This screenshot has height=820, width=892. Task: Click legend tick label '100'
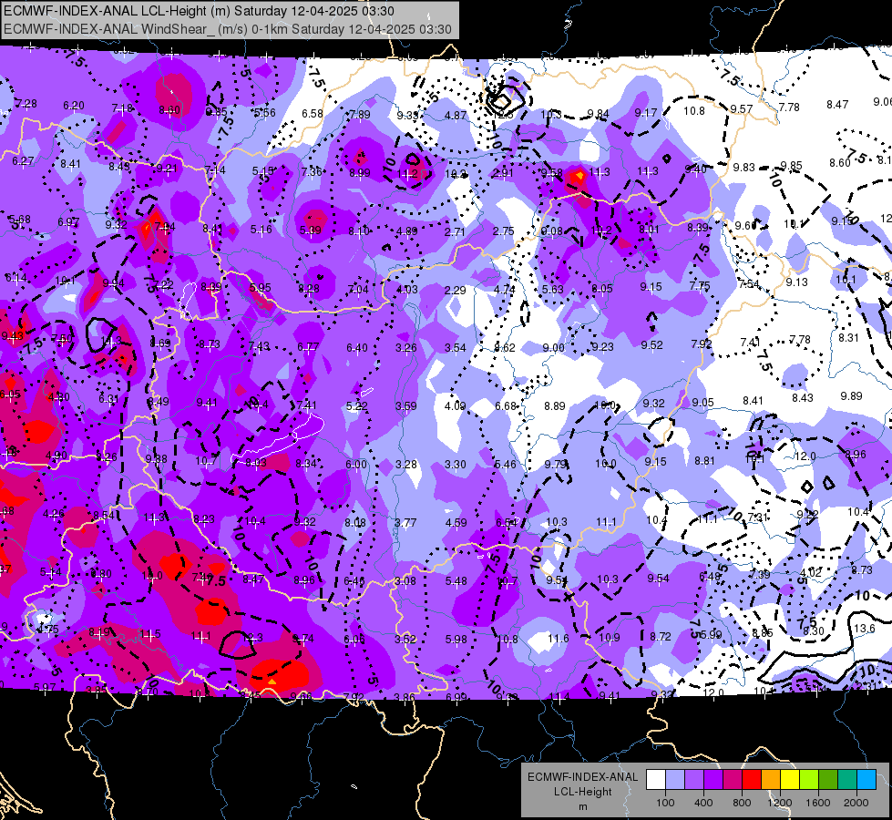(665, 803)
